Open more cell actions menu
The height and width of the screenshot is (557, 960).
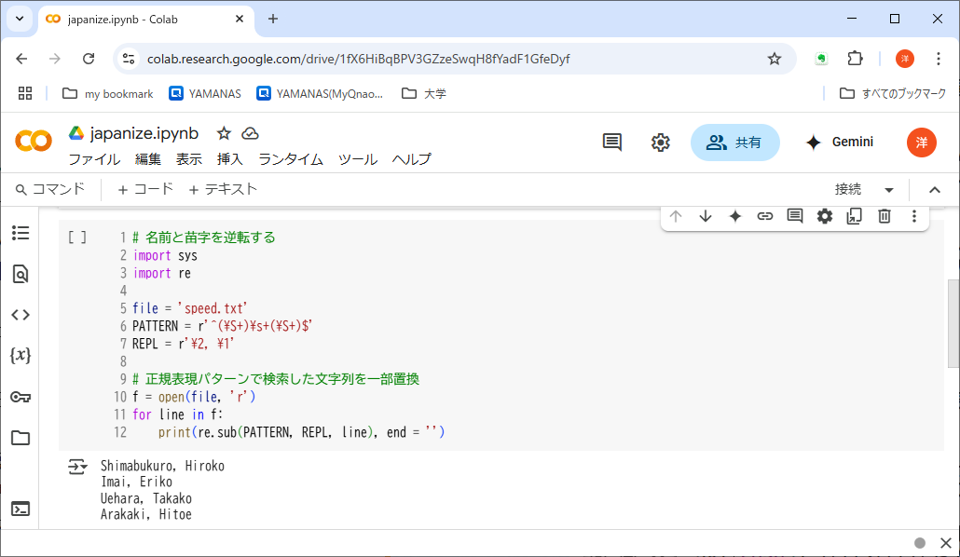pos(914,216)
